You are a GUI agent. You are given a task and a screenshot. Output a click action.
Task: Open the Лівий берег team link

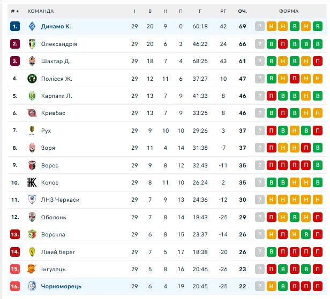point(58,251)
